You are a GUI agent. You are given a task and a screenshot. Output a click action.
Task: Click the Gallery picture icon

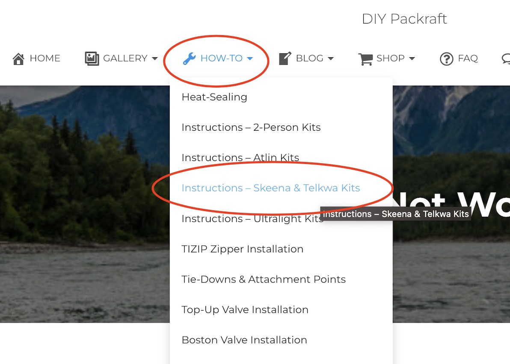click(x=92, y=59)
